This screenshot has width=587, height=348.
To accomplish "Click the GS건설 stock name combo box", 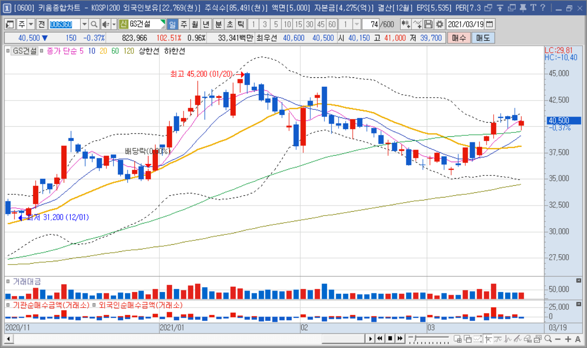I will (x=142, y=24).
